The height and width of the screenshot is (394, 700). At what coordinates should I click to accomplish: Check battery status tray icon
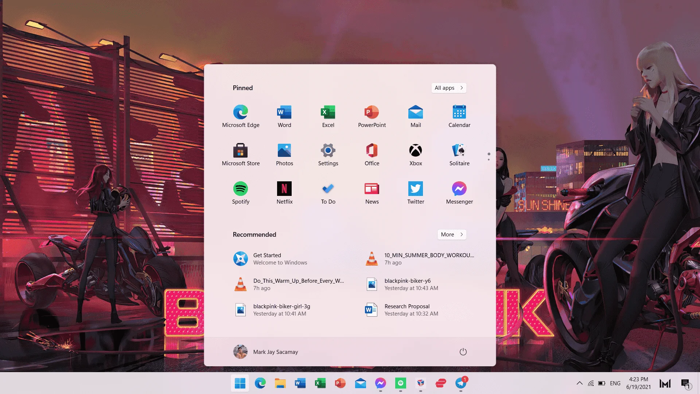602,383
